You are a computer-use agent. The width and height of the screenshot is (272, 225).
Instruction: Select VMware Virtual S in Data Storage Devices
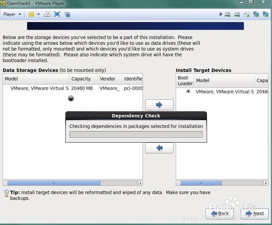click(x=39, y=88)
